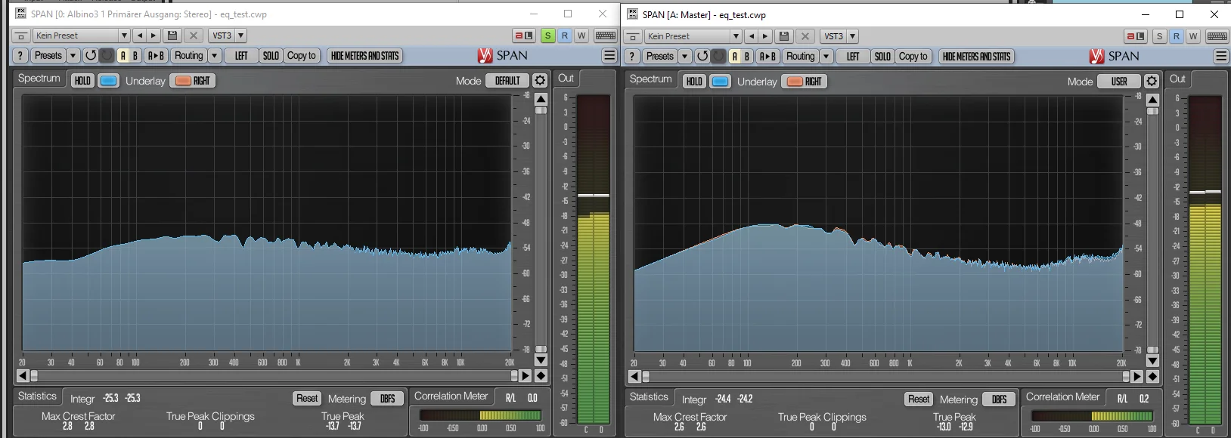The height and width of the screenshot is (438, 1231).
Task: Expand the Presets arrow menu in Albino3 window
Action: 73,55
